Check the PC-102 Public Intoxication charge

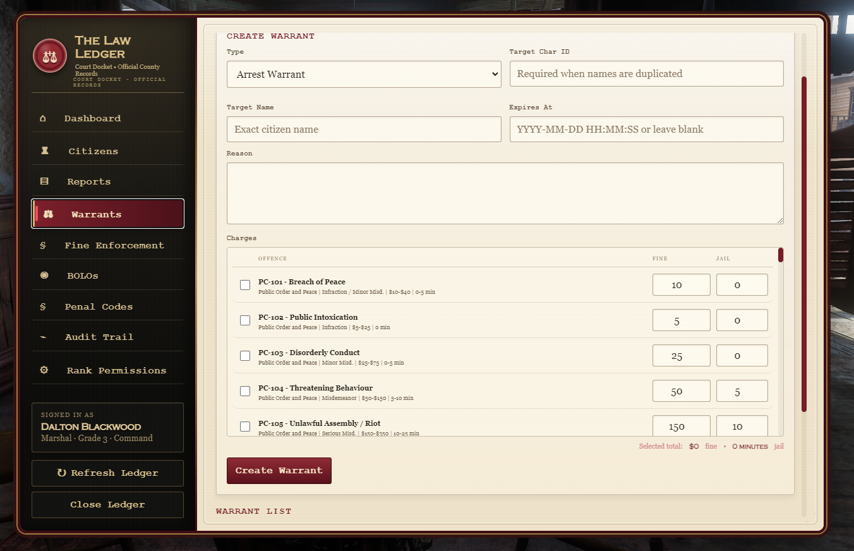[245, 320]
